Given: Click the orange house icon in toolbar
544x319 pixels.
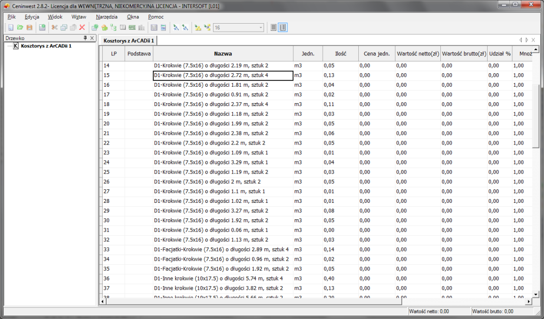Looking at the screenshot, I should pos(104,27).
